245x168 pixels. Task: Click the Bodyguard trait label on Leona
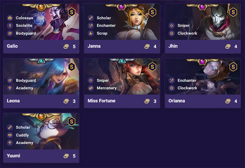[x=26, y=81]
